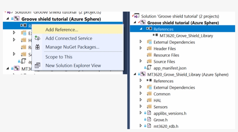Click the References icon in left panel

(x=24, y=25)
